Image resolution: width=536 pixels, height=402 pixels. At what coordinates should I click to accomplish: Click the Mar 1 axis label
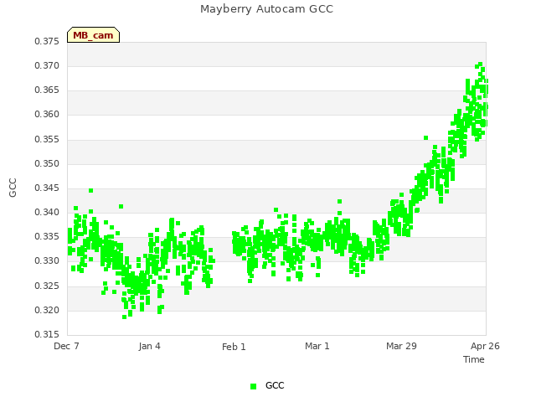(x=317, y=346)
